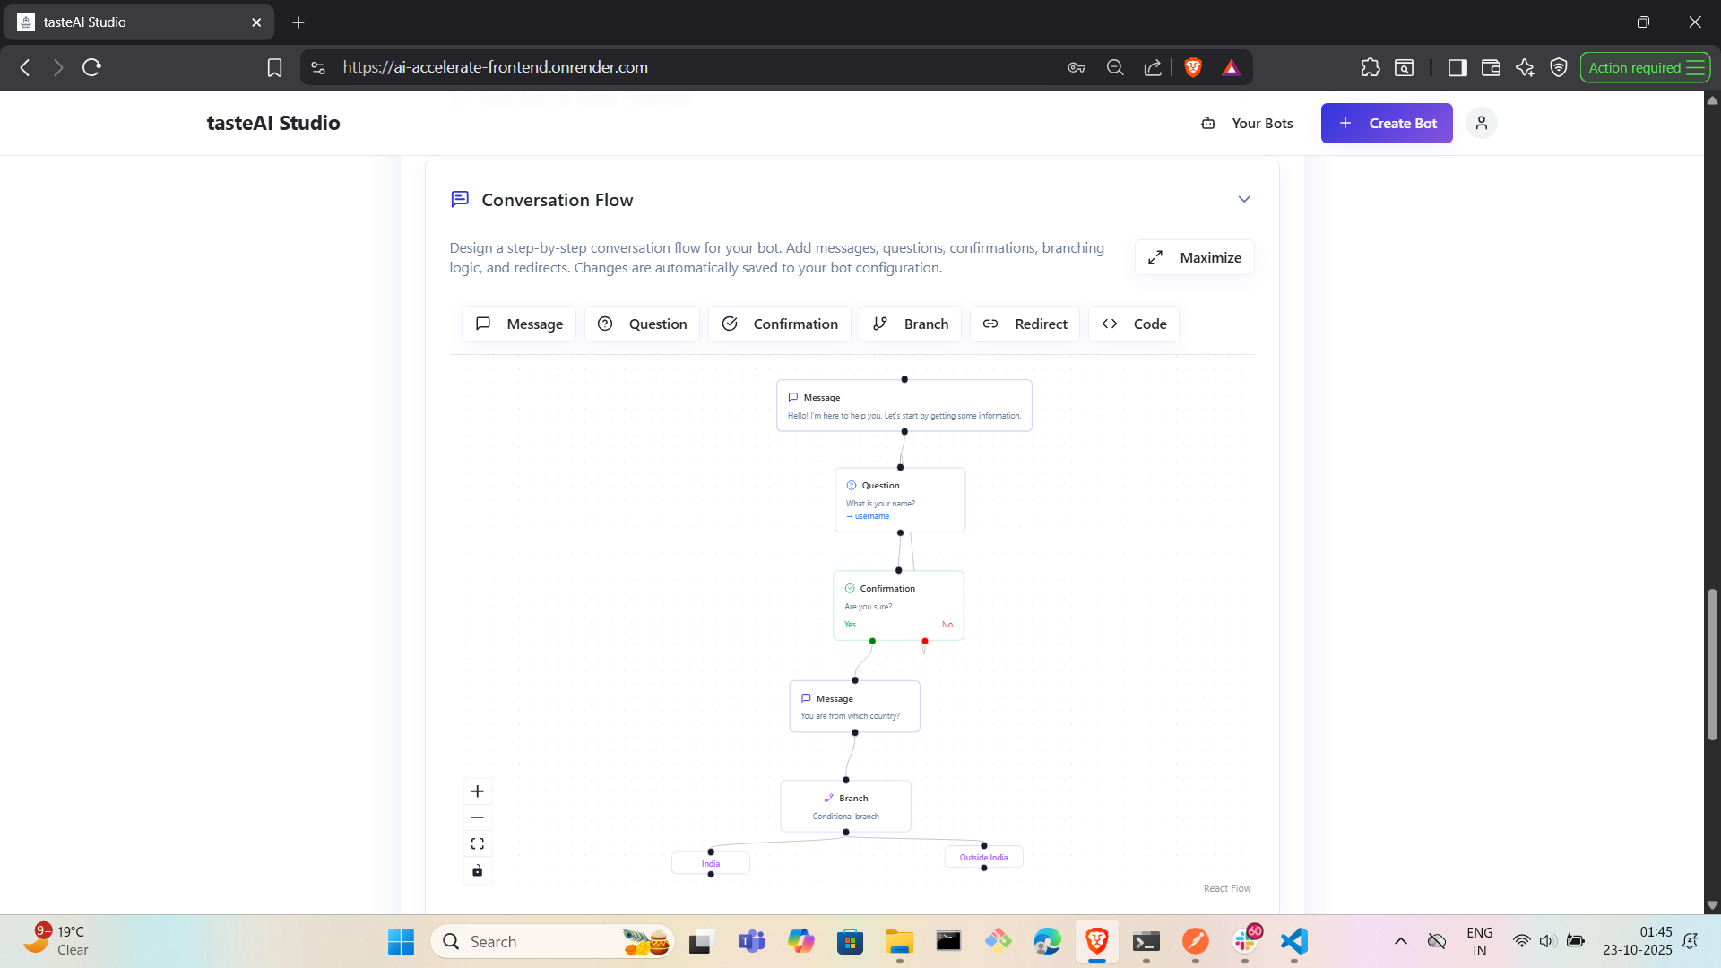Zoom in on the flow canvas

pyautogui.click(x=477, y=791)
